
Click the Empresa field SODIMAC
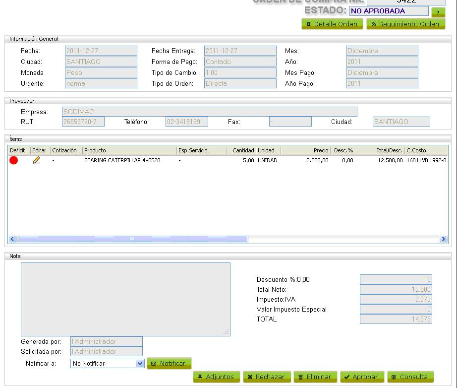pyautogui.click(x=209, y=112)
